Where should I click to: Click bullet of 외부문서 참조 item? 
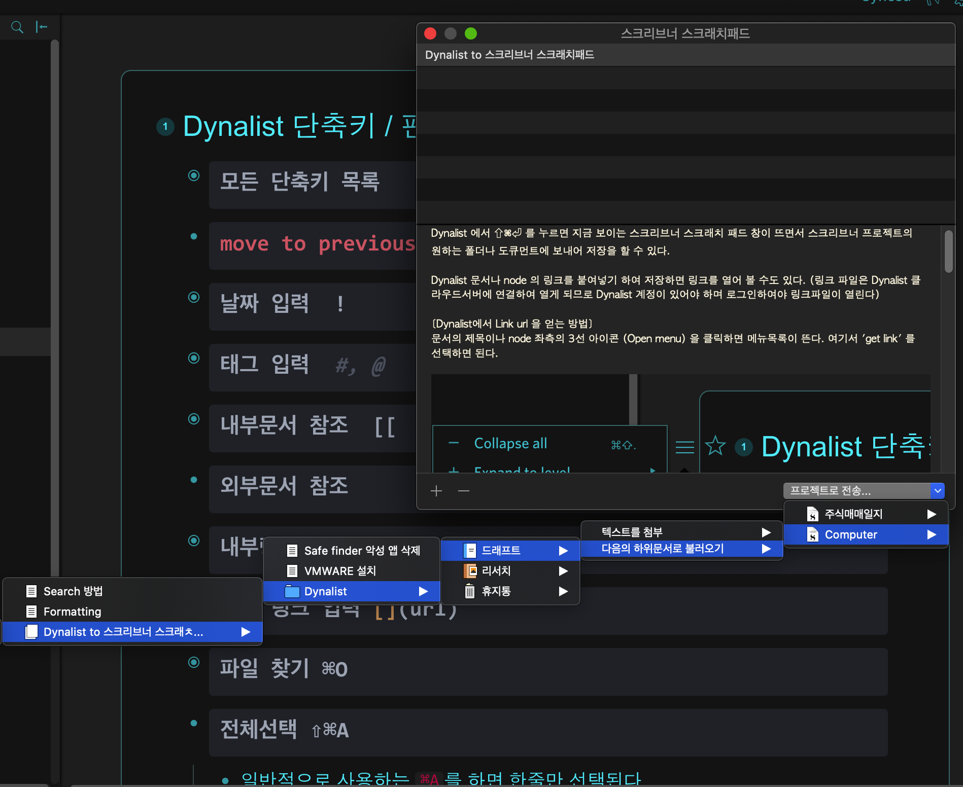coord(194,480)
